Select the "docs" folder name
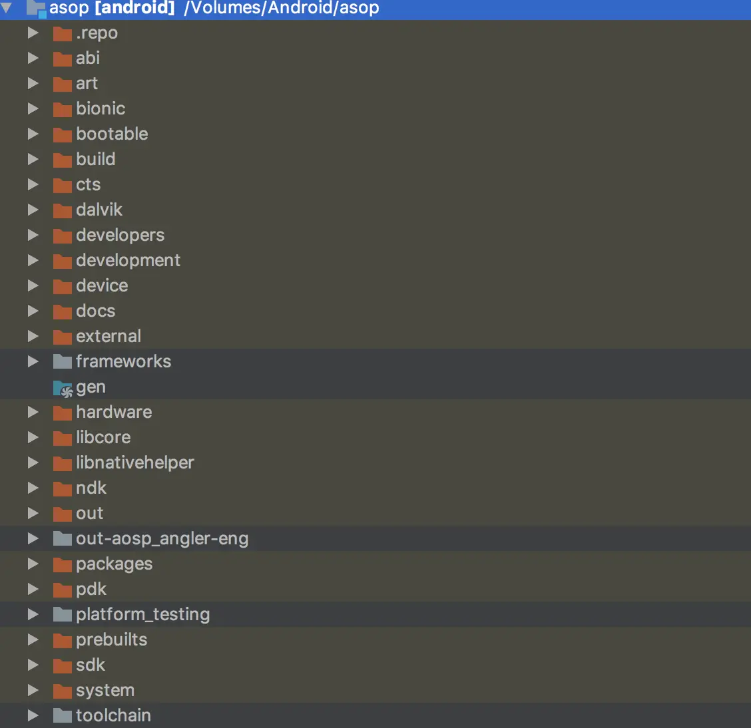 pos(95,311)
